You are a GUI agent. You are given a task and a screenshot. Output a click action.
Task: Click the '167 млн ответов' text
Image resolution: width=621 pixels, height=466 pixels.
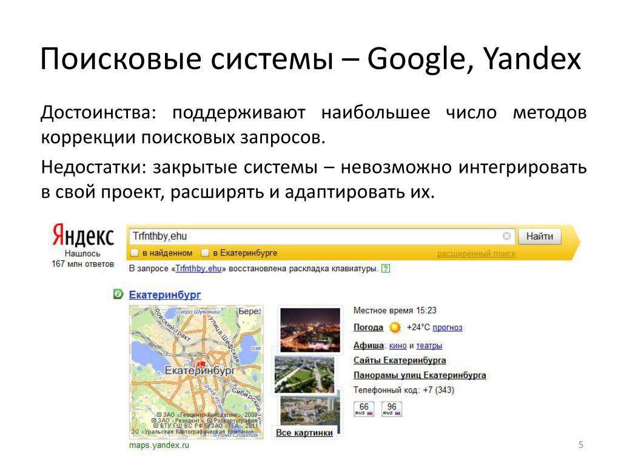(x=82, y=264)
